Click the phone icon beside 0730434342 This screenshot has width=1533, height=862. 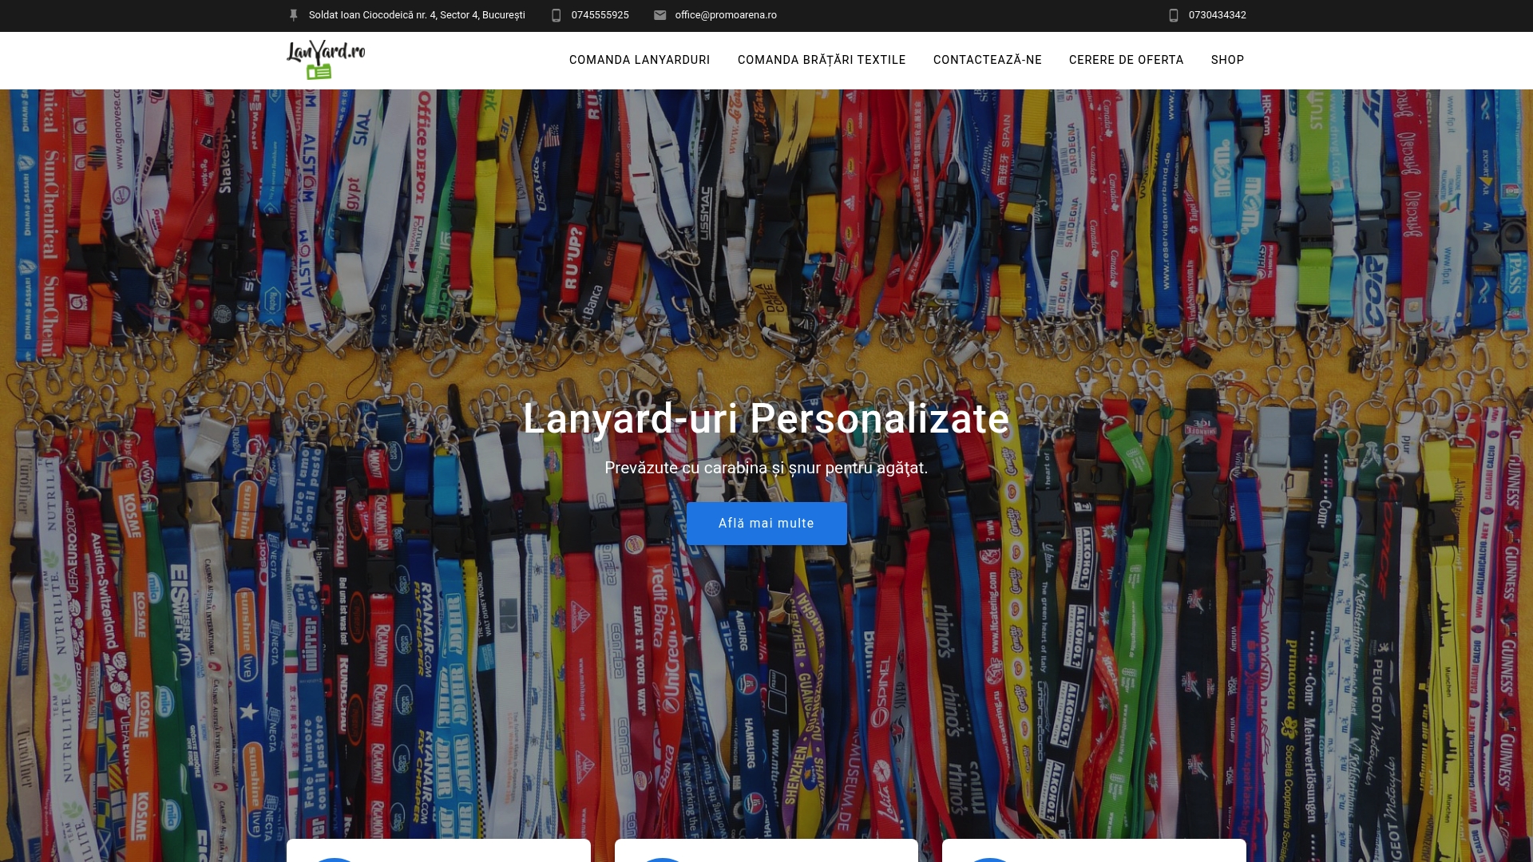tap(1173, 15)
